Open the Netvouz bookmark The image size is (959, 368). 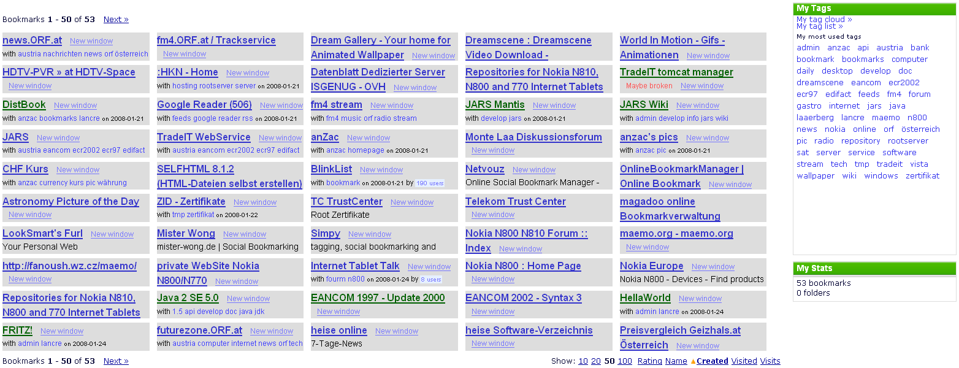(x=484, y=169)
